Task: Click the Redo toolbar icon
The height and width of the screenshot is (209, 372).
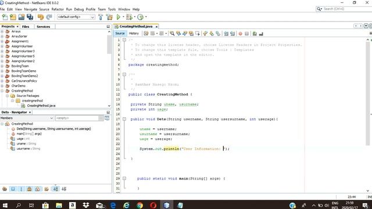Action: (49, 17)
